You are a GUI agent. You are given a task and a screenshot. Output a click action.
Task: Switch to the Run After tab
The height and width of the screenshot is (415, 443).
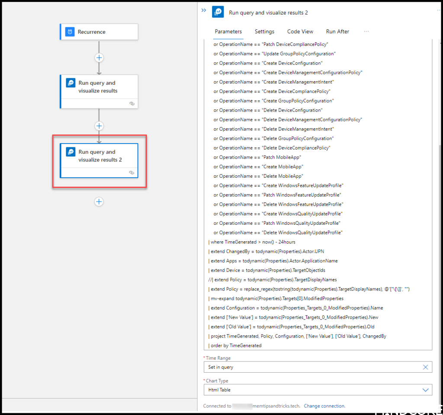[x=337, y=31]
